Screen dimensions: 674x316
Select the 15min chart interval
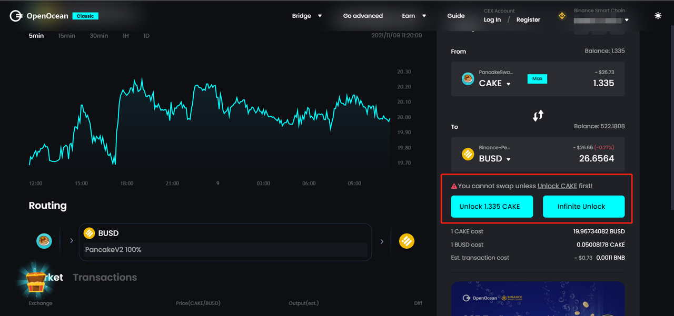pyautogui.click(x=66, y=36)
